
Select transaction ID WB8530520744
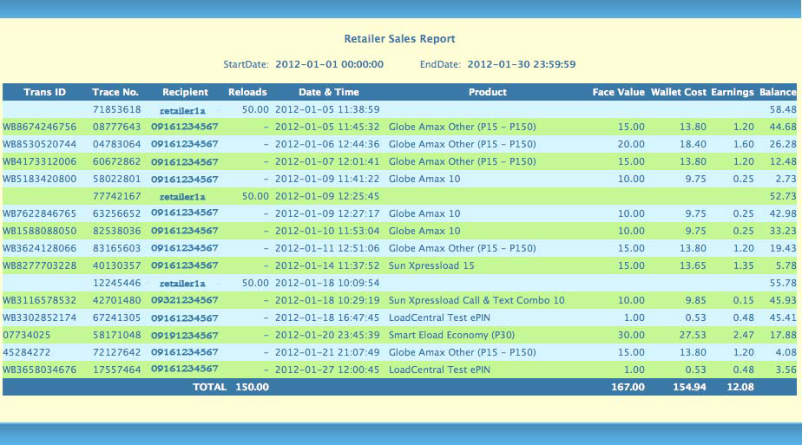pos(39,144)
